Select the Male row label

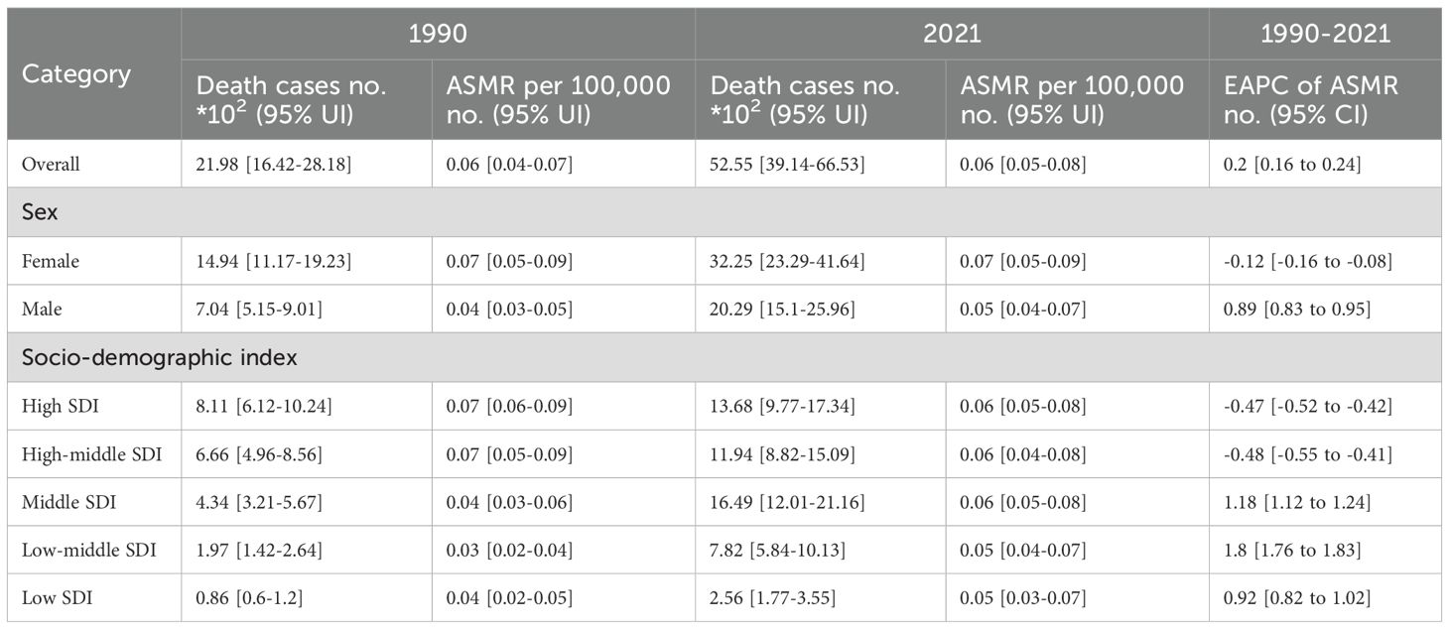pyautogui.click(x=42, y=310)
